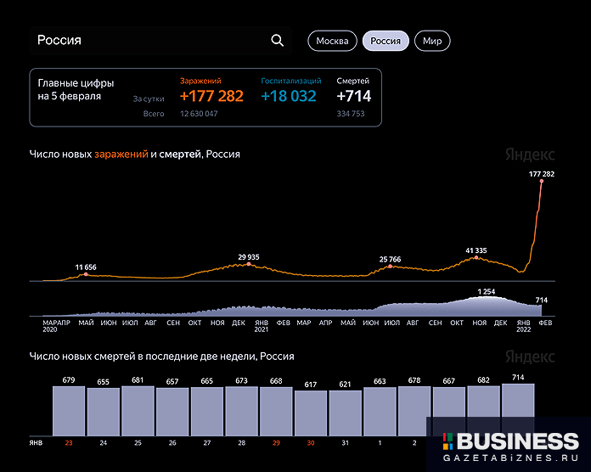Click the search magnifier icon
Screen dimensions: 591x472
(277, 41)
